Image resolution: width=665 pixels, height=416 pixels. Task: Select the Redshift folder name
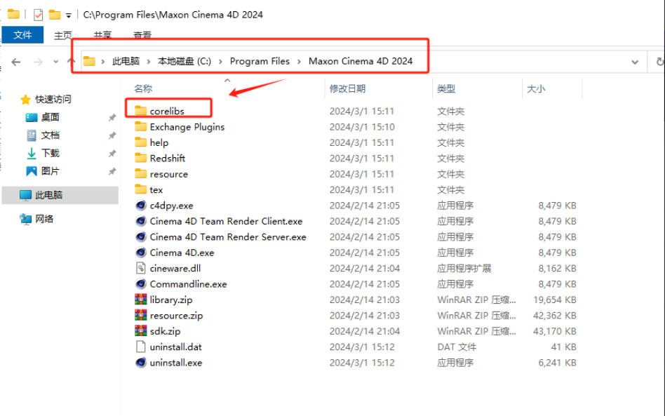[x=168, y=158]
